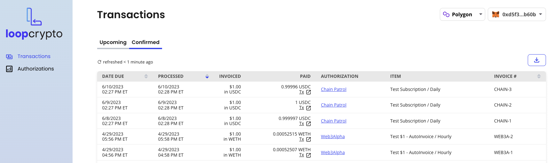Sort table by Invoice # column

pyautogui.click(x=539, y=76)
